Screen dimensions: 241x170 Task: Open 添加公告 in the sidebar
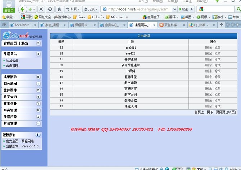coord(12,60)
